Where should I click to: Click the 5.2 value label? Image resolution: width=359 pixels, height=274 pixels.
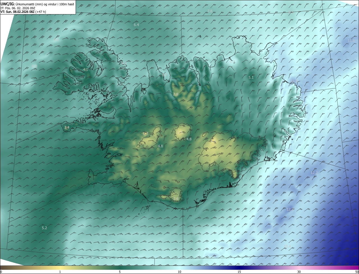coord(44,228)
